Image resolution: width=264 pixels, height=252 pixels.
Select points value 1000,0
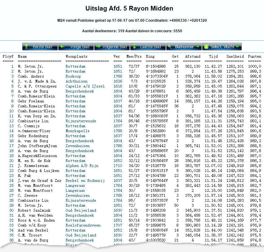[254, 66]
